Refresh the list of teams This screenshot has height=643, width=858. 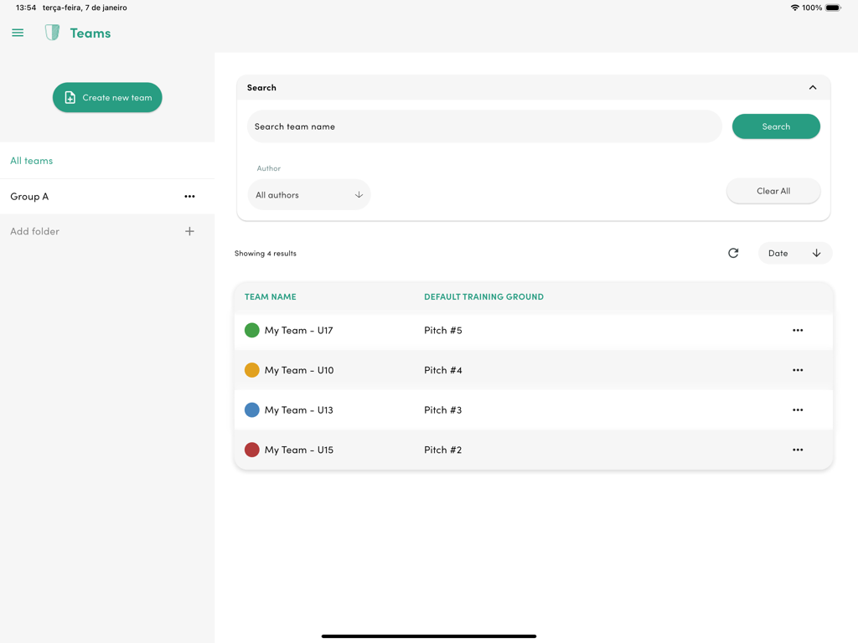click(733, 253)
